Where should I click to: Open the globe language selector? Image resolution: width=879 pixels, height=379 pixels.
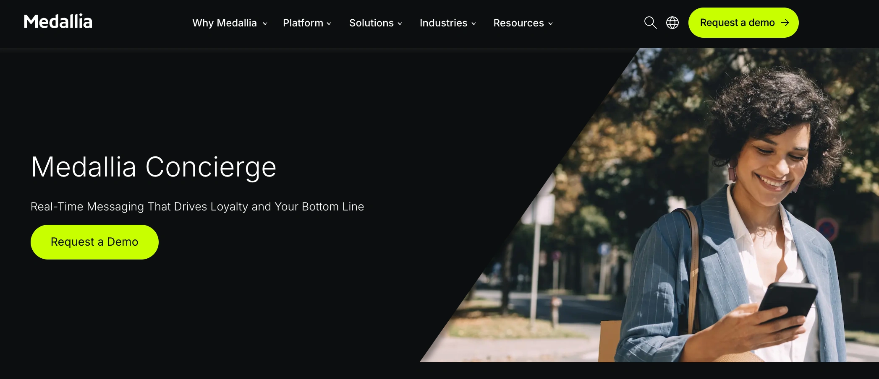point(672,23)
